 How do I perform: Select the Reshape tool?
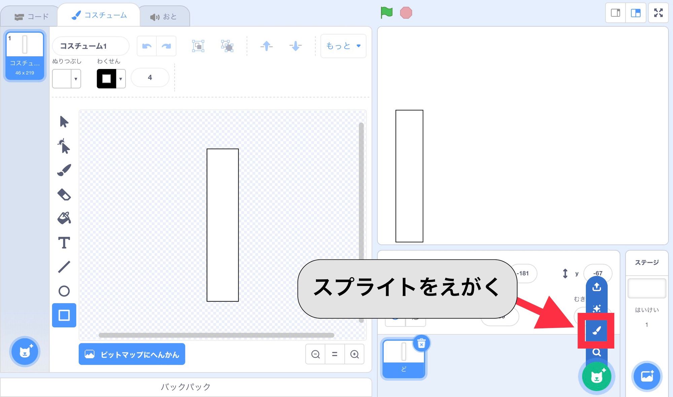64,146
